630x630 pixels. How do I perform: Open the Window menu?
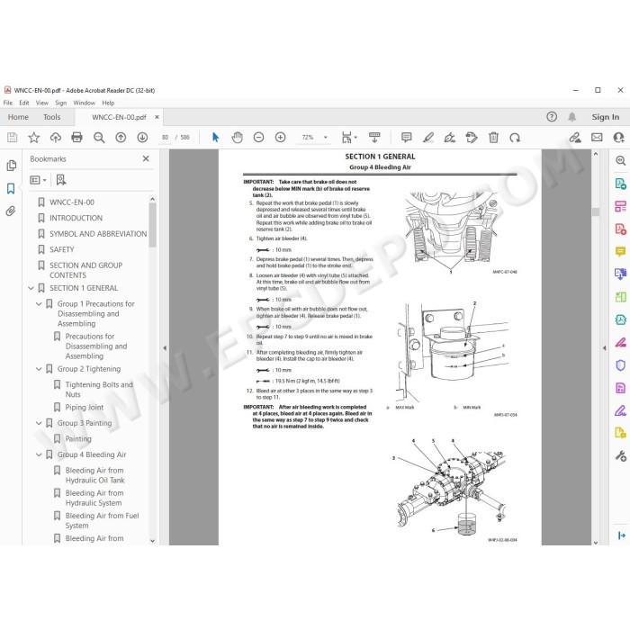point(84,103)
